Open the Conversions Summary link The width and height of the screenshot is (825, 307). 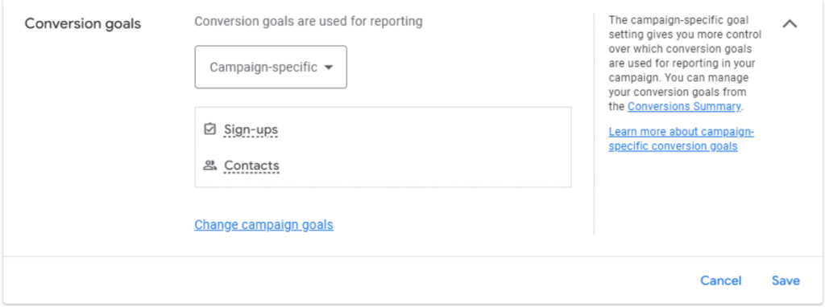point(684,107)
